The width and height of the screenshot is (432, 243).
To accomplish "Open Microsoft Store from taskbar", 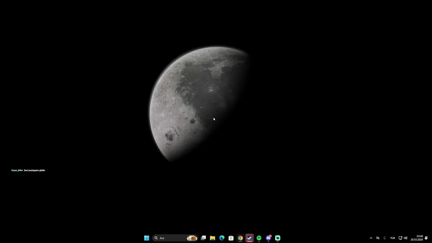I will pyautogui.click(x=231, y=238).
